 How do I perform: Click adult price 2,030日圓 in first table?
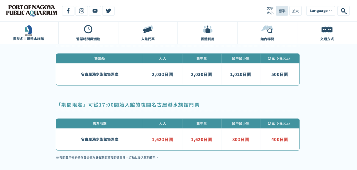(x=162, y=74)
